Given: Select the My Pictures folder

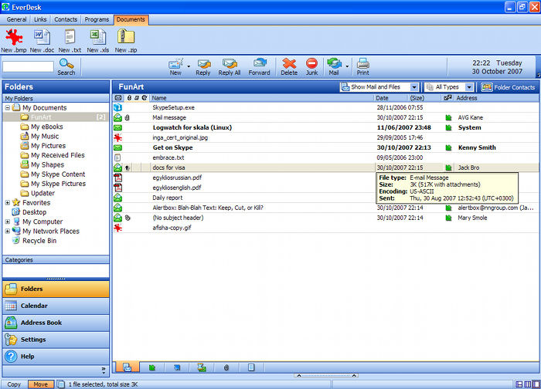Looking at the screenshot, I should pyautogui.click(x=48, y=146).
